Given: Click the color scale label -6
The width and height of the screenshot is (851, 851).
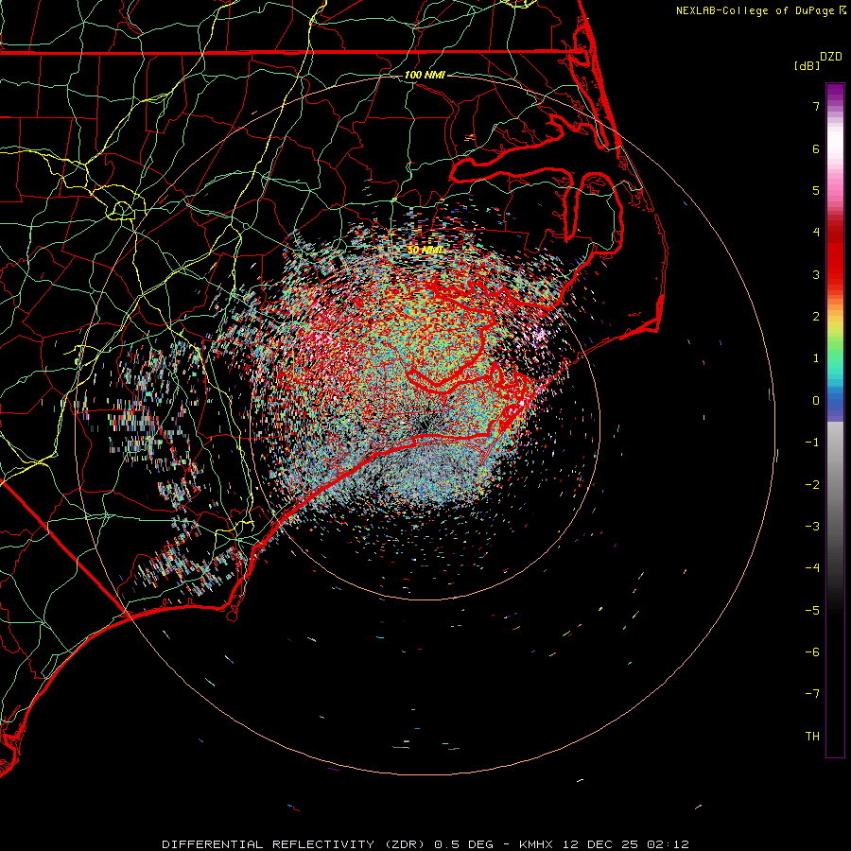Looking at the screenshot, I should point(812,652).
